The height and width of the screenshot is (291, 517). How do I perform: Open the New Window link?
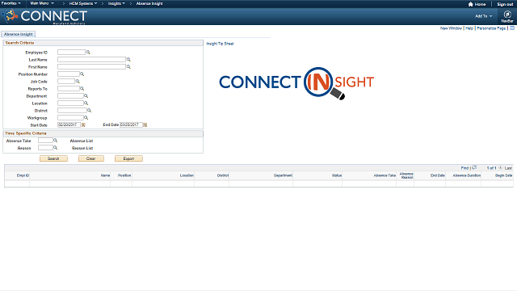pyautogui.click(x=451, y=28)
